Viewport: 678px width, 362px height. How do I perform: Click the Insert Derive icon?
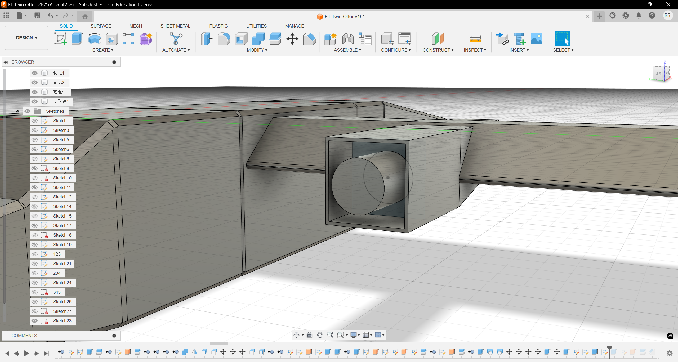(x=502, y=39)
